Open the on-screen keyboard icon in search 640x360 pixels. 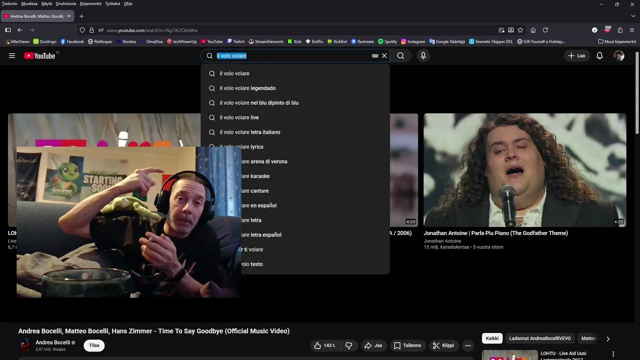375,56
